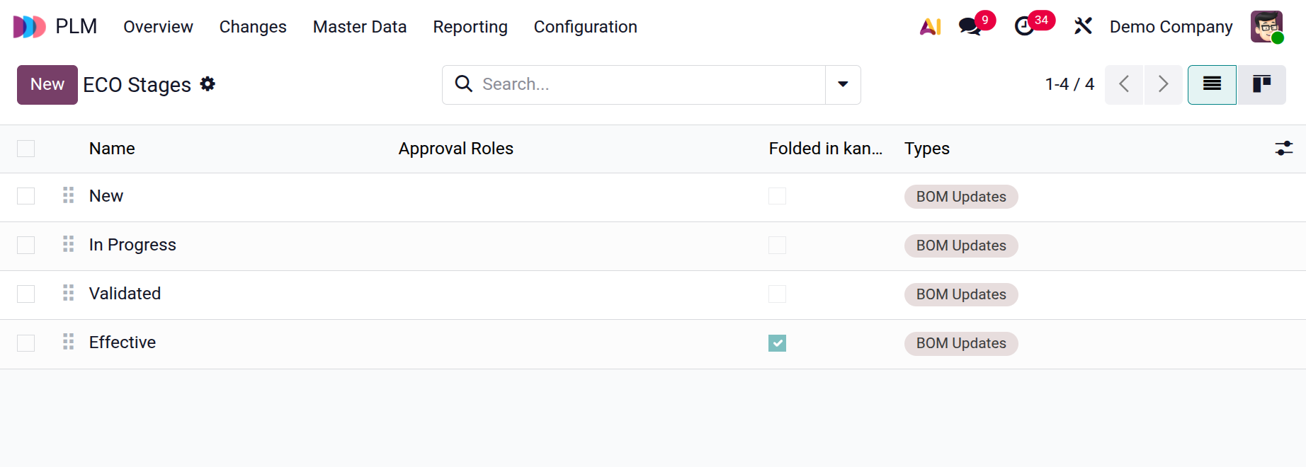Open the Master Data menu
The height and width of the screenshot is (467, 1306).
[360, 27]
